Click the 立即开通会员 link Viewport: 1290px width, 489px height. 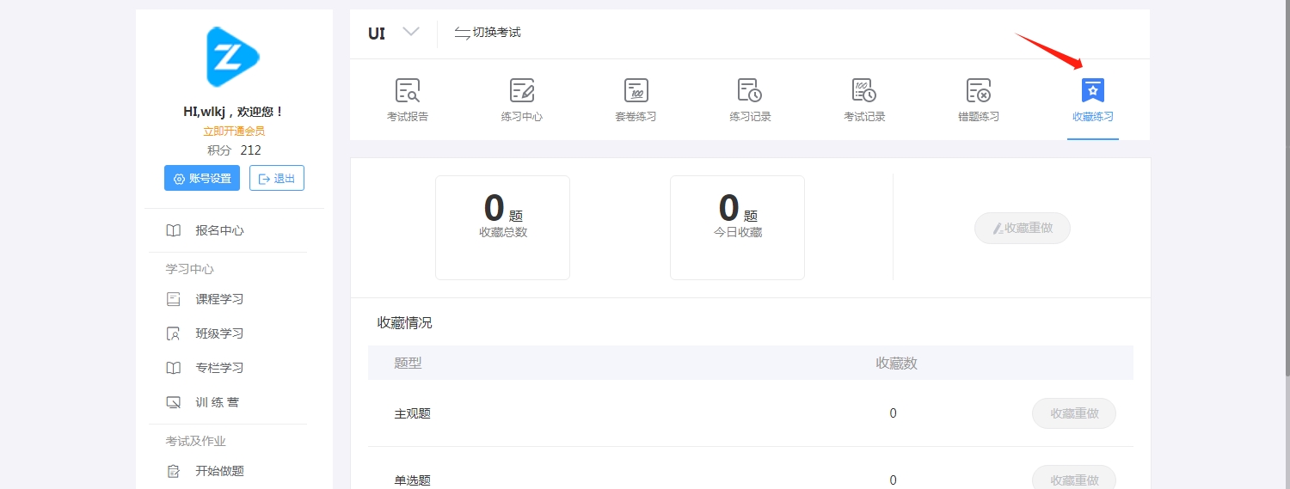pos(234,131)
